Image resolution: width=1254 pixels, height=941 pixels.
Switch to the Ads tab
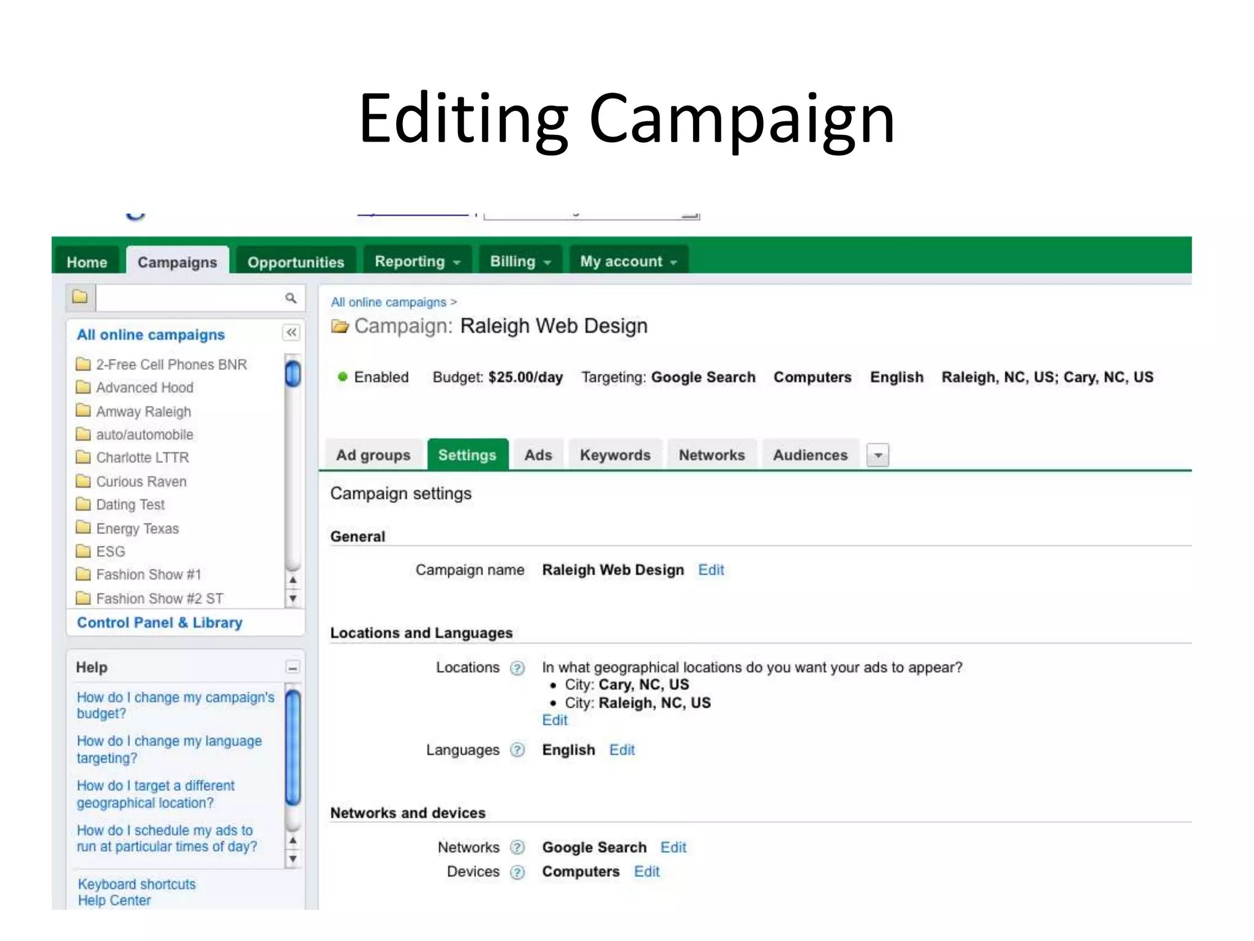pos(539,455)
